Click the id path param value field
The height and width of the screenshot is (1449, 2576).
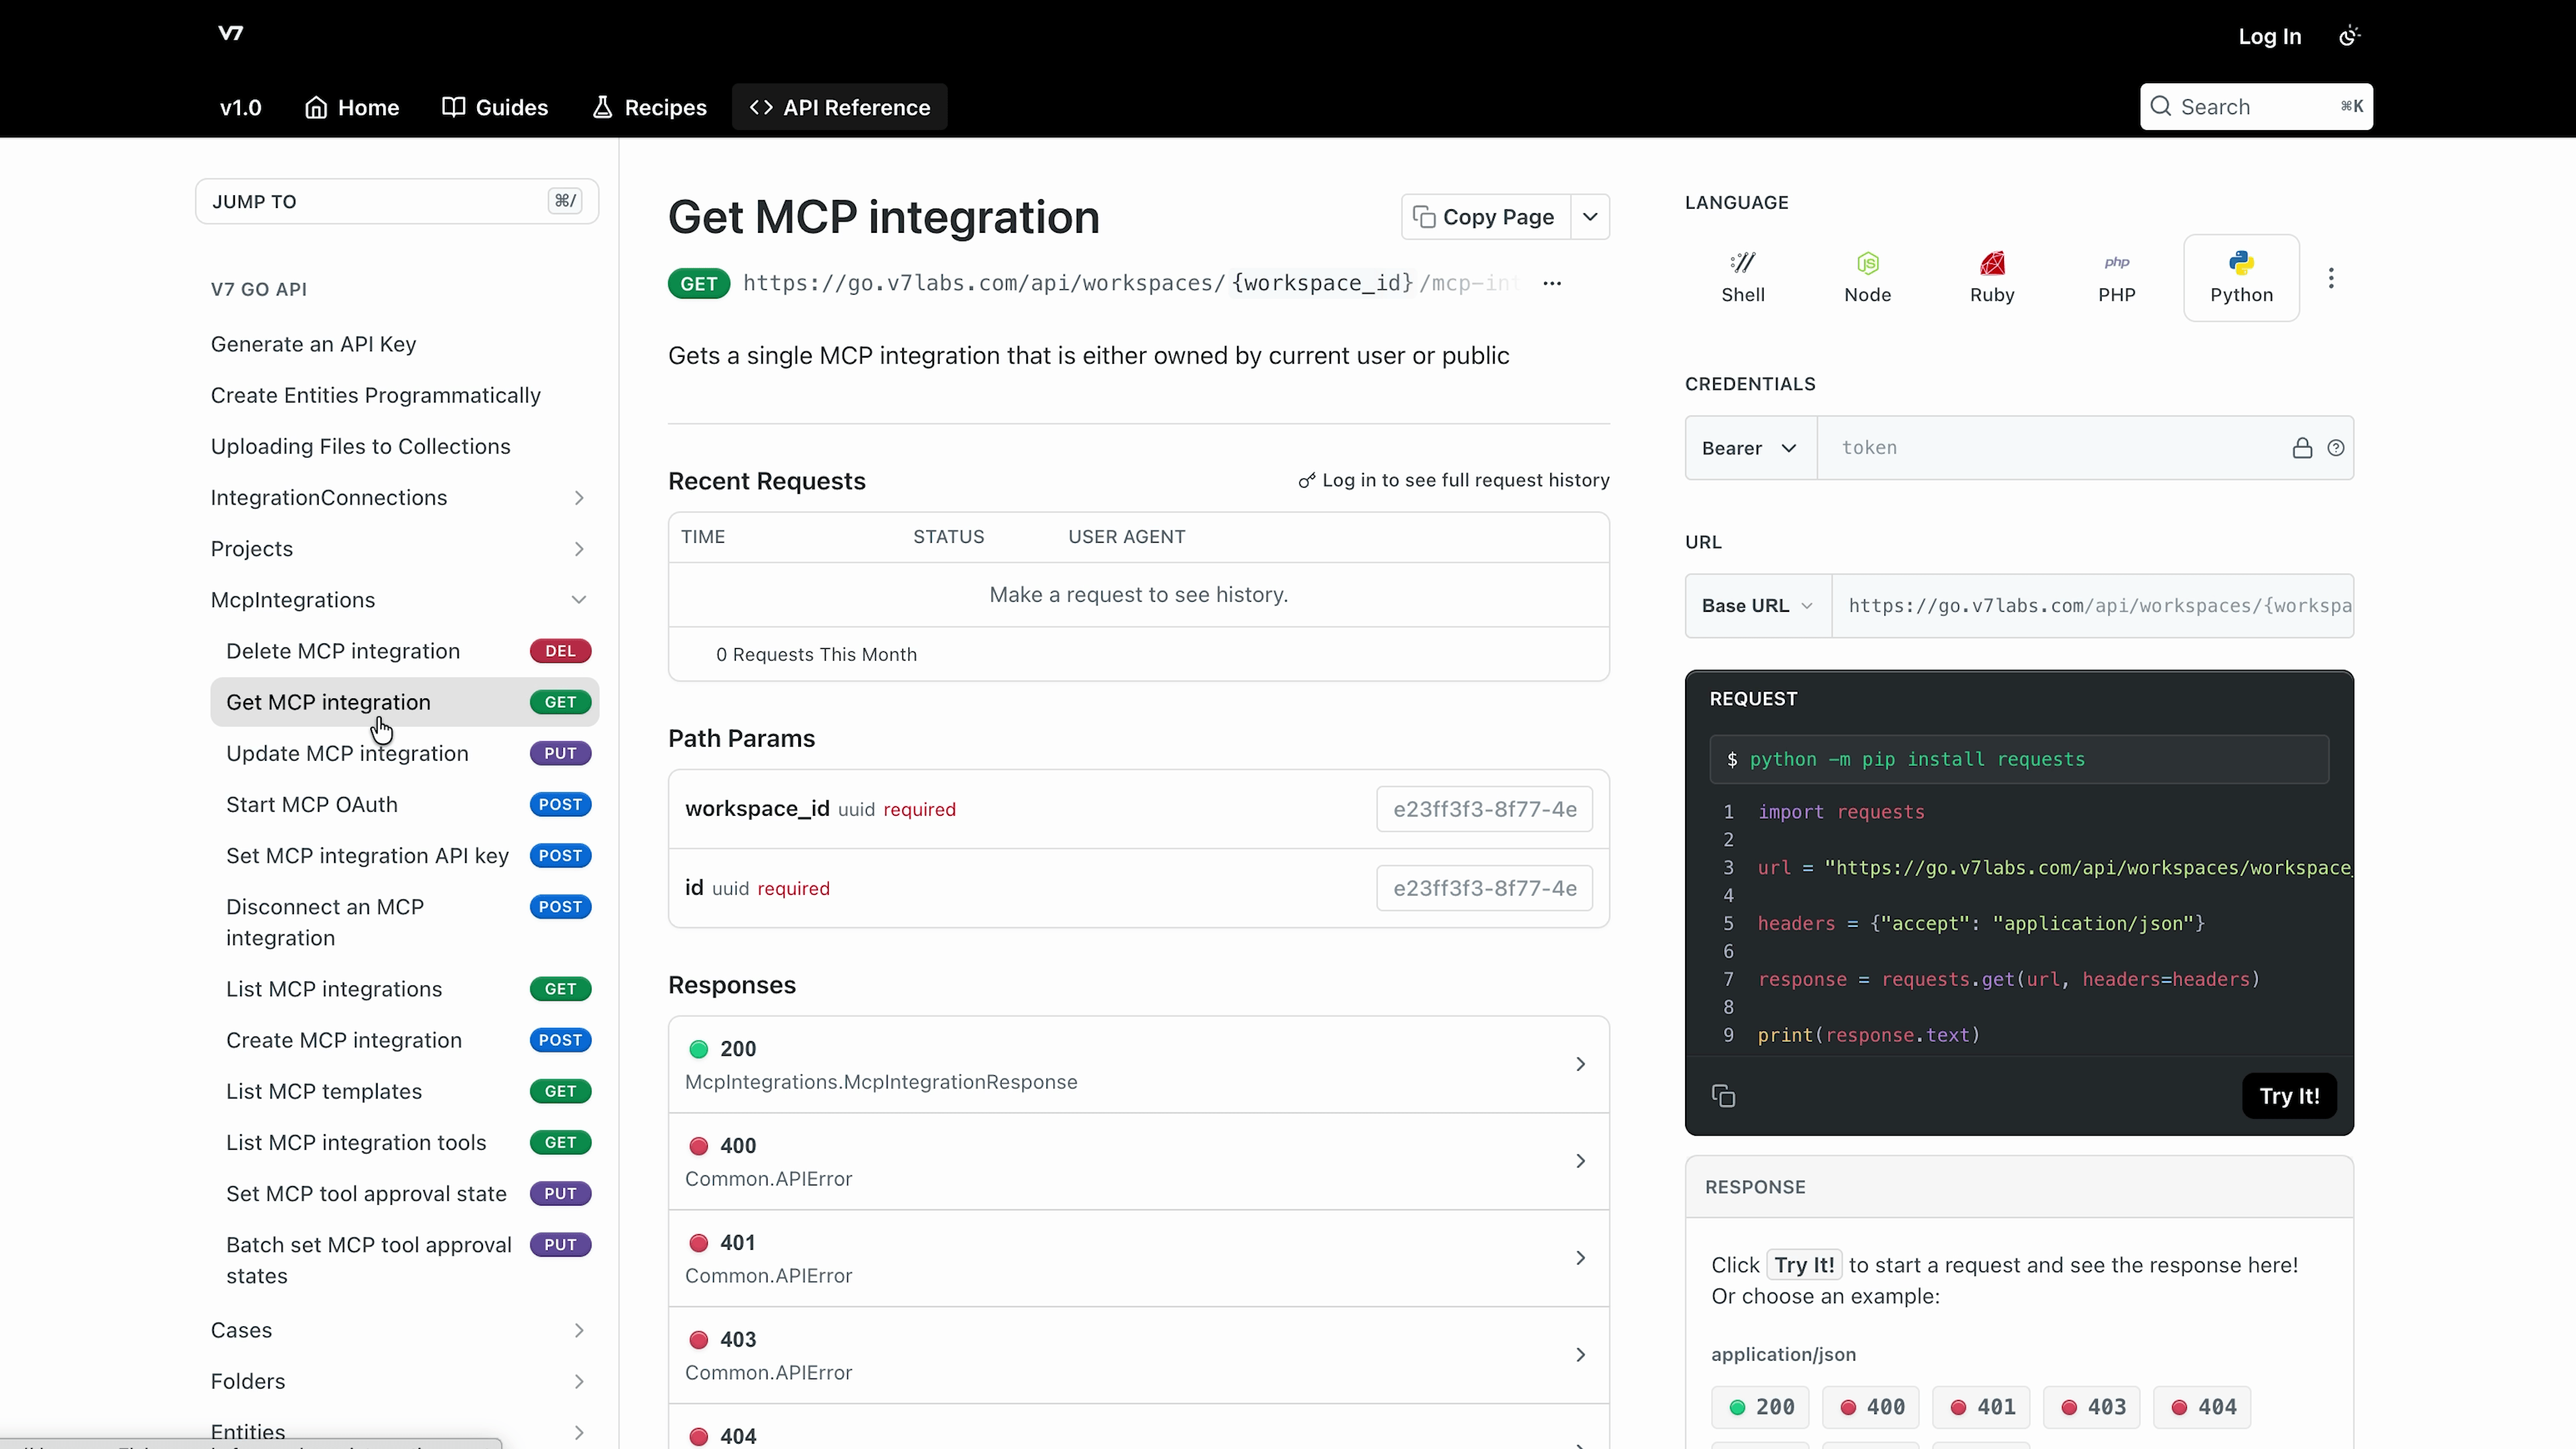pos(1484,888)
